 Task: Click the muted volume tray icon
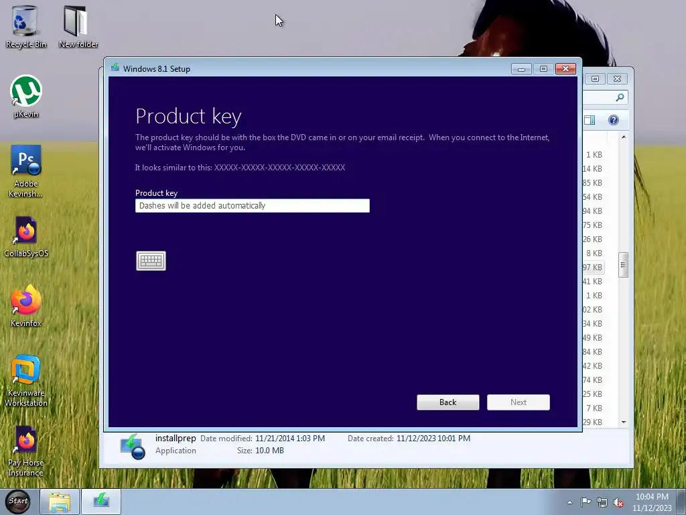coord(618,503)
